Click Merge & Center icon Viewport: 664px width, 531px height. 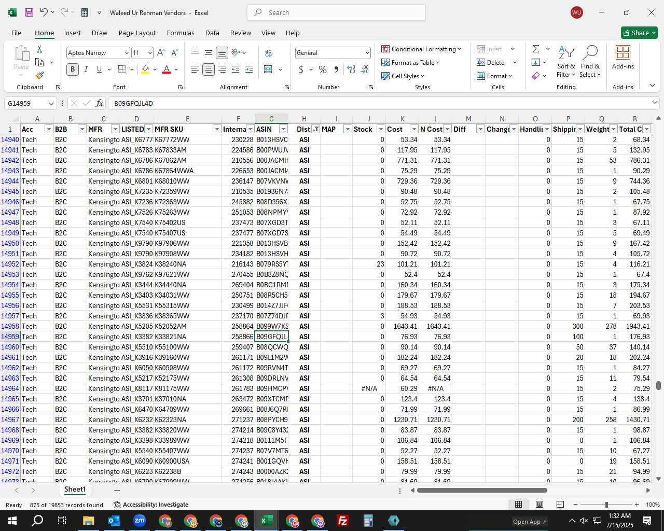pos(268,69)
